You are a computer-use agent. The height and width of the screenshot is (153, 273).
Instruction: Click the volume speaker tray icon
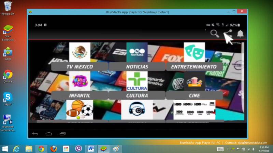[254, 149]
